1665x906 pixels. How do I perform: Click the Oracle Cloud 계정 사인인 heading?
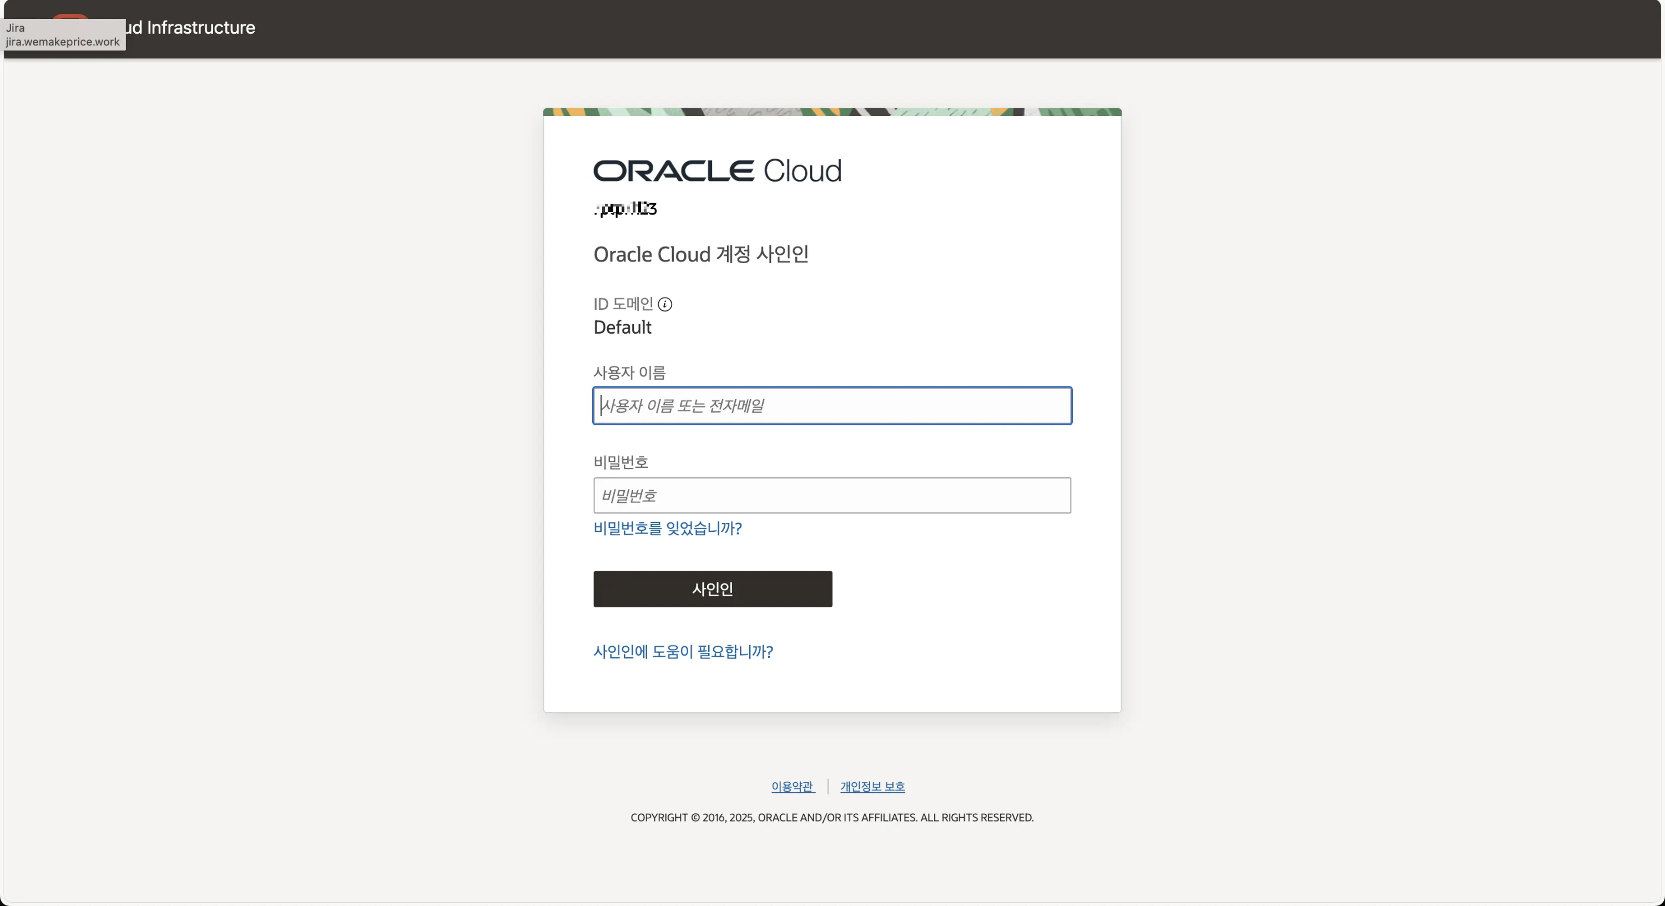pyautogui.click(x=700, y=254)
